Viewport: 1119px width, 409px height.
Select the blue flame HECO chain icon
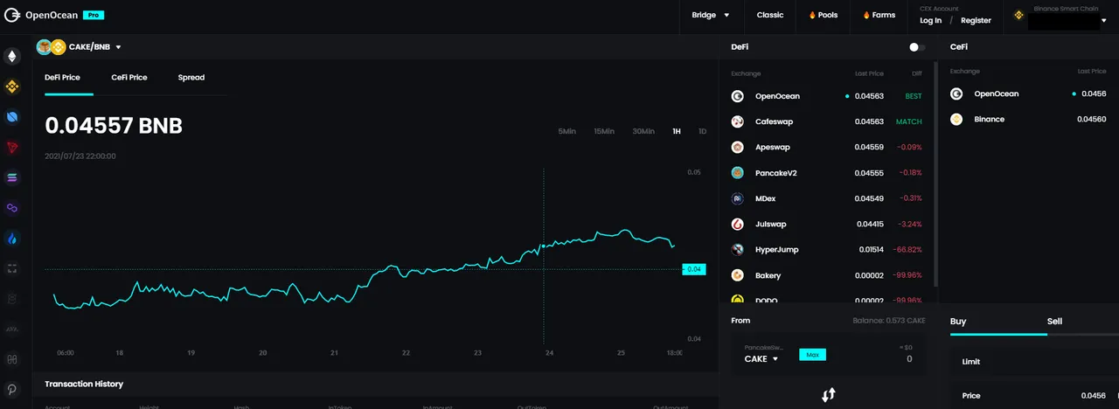pos(12,239)
